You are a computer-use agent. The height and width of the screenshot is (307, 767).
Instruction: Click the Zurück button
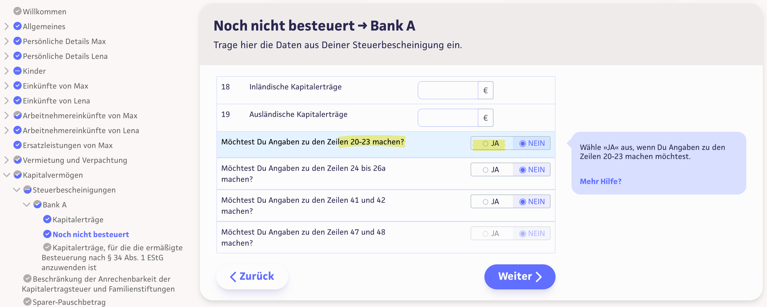252,276
